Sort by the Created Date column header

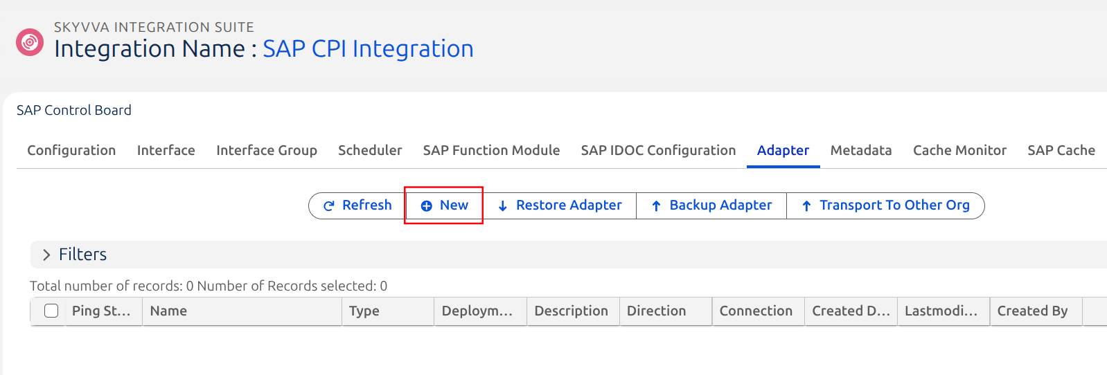click(x=851, y=311)
